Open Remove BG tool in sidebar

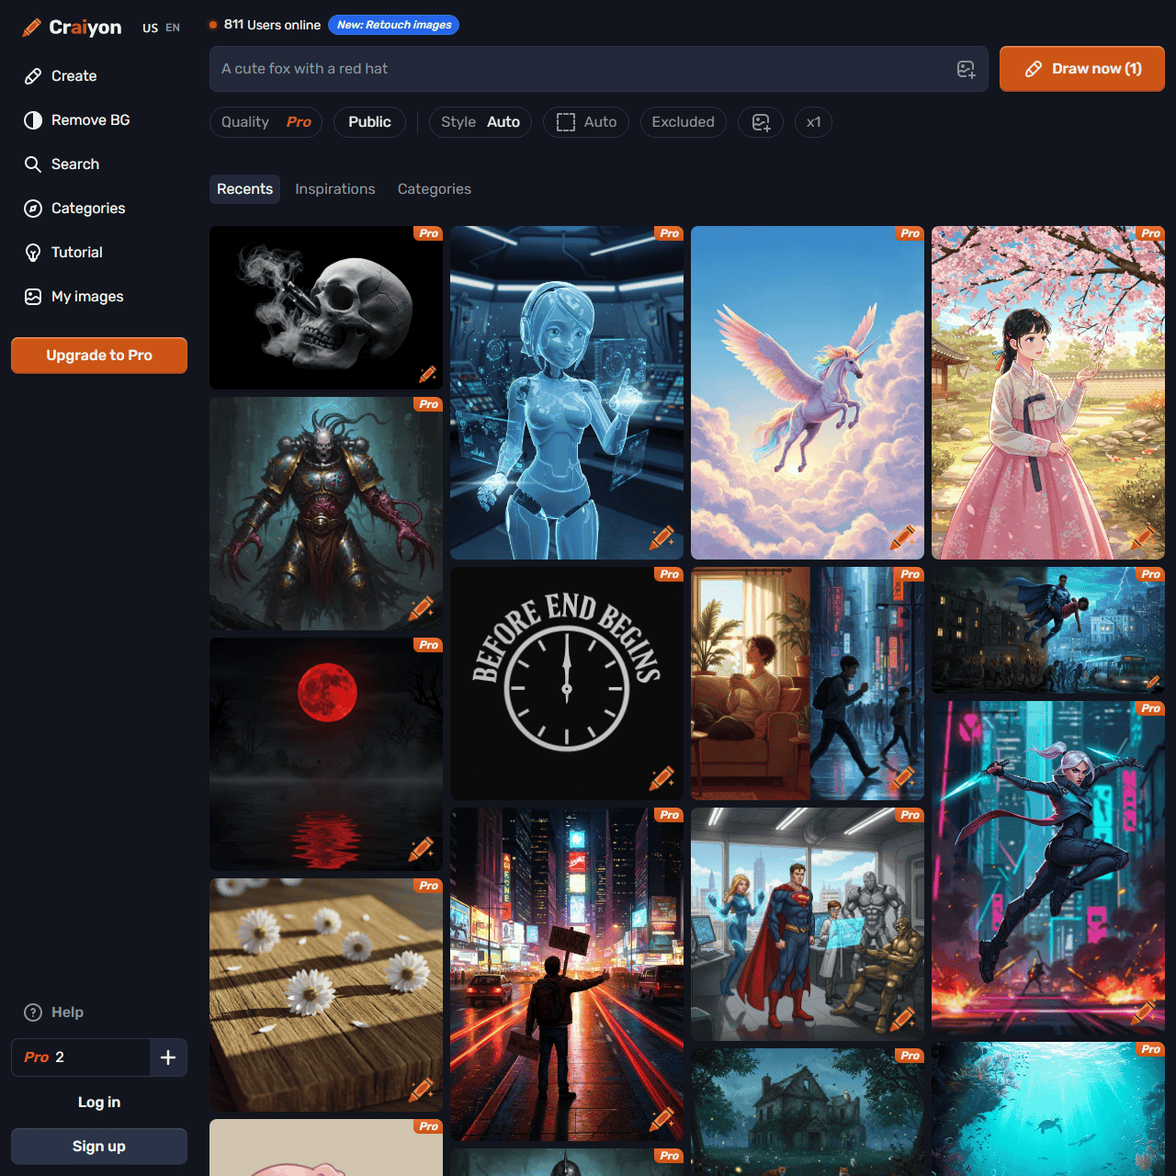(x=90, y=120)
